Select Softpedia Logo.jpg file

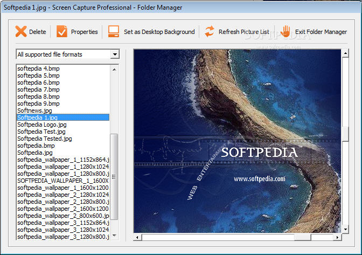(x=63, y=125)
